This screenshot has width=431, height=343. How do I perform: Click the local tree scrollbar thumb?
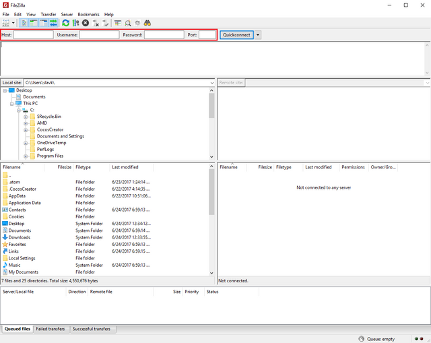(211, 106)
